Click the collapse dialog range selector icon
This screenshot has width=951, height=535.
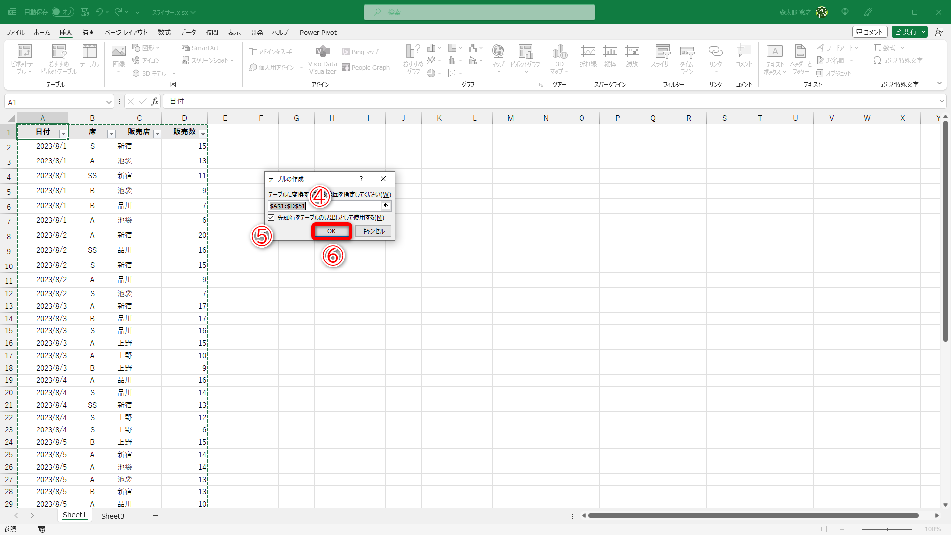pyautogui.click(x=386, y=206)
